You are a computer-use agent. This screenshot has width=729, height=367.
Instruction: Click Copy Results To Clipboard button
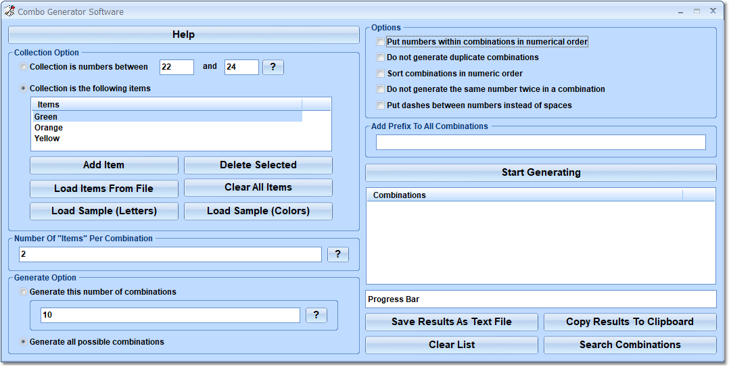tap(630, 322)
